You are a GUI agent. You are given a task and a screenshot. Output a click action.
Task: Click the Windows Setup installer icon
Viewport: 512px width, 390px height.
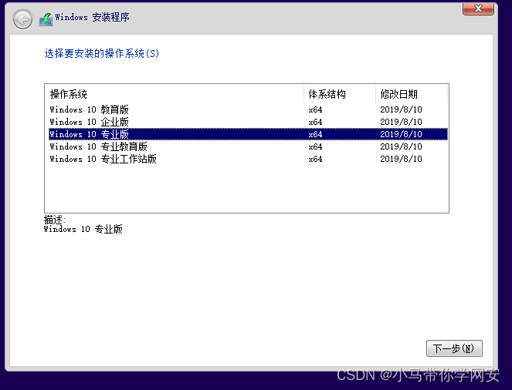[46, 19]
